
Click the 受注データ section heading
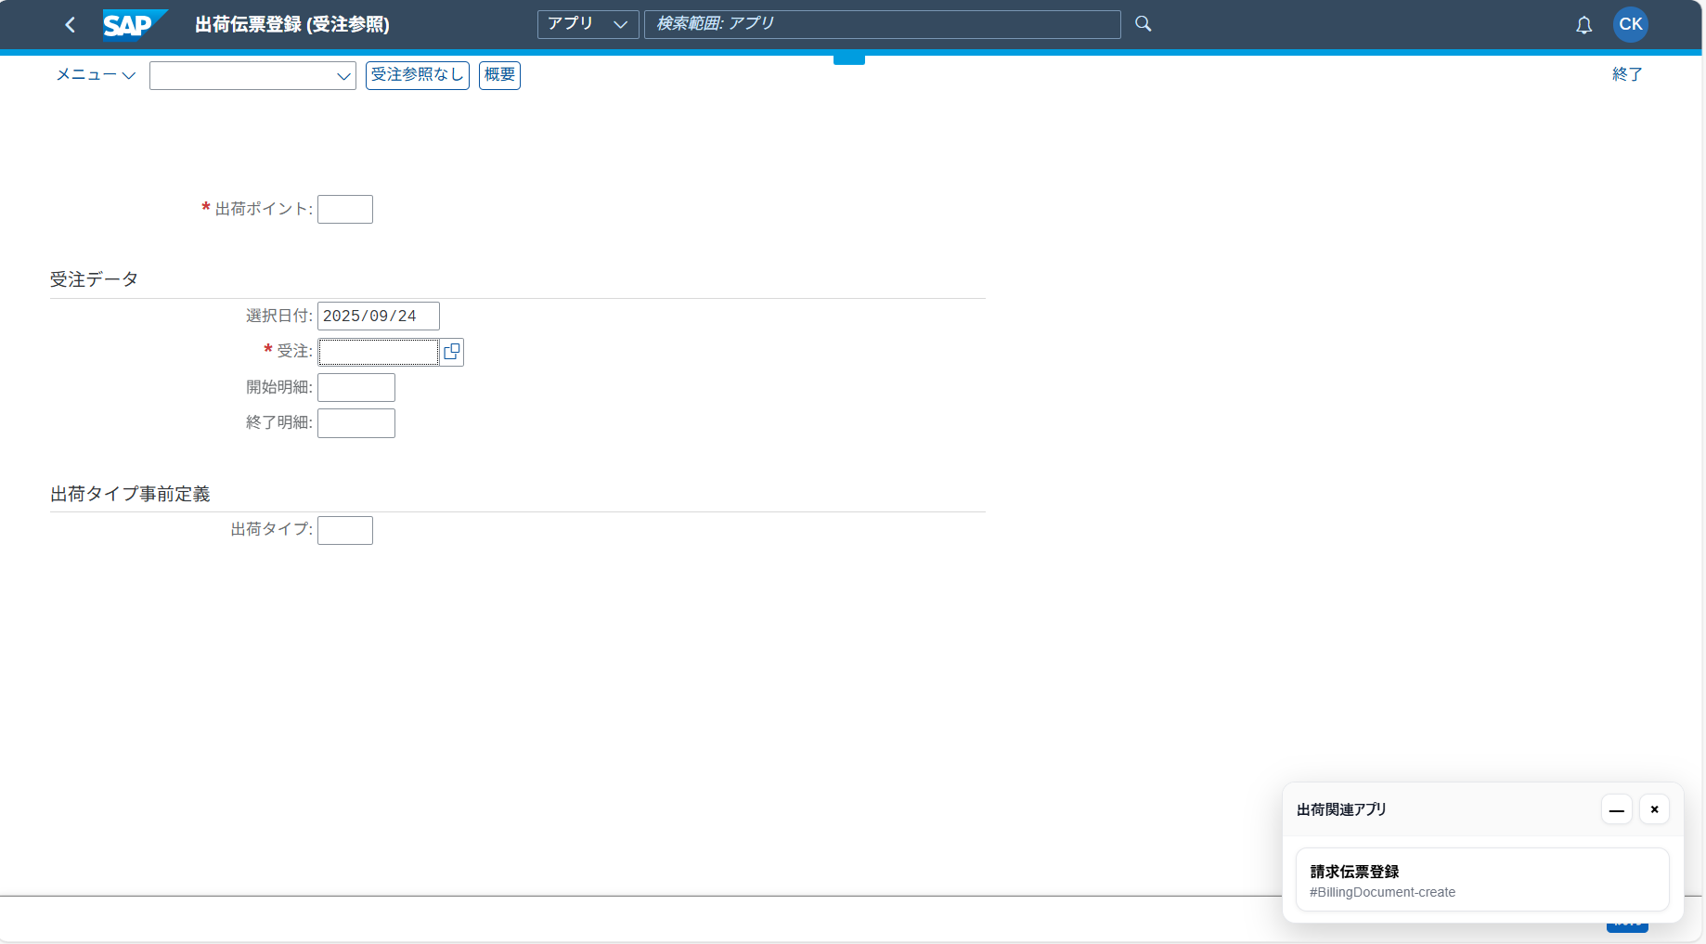tap(94, 279)
